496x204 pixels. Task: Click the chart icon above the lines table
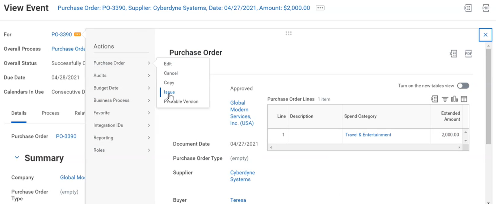pos(454,99)
